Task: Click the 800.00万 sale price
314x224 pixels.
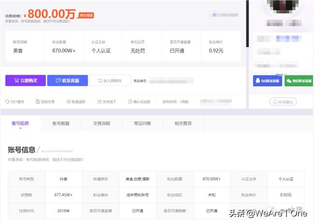Action: pyautogui.click(x=52, y=14)
